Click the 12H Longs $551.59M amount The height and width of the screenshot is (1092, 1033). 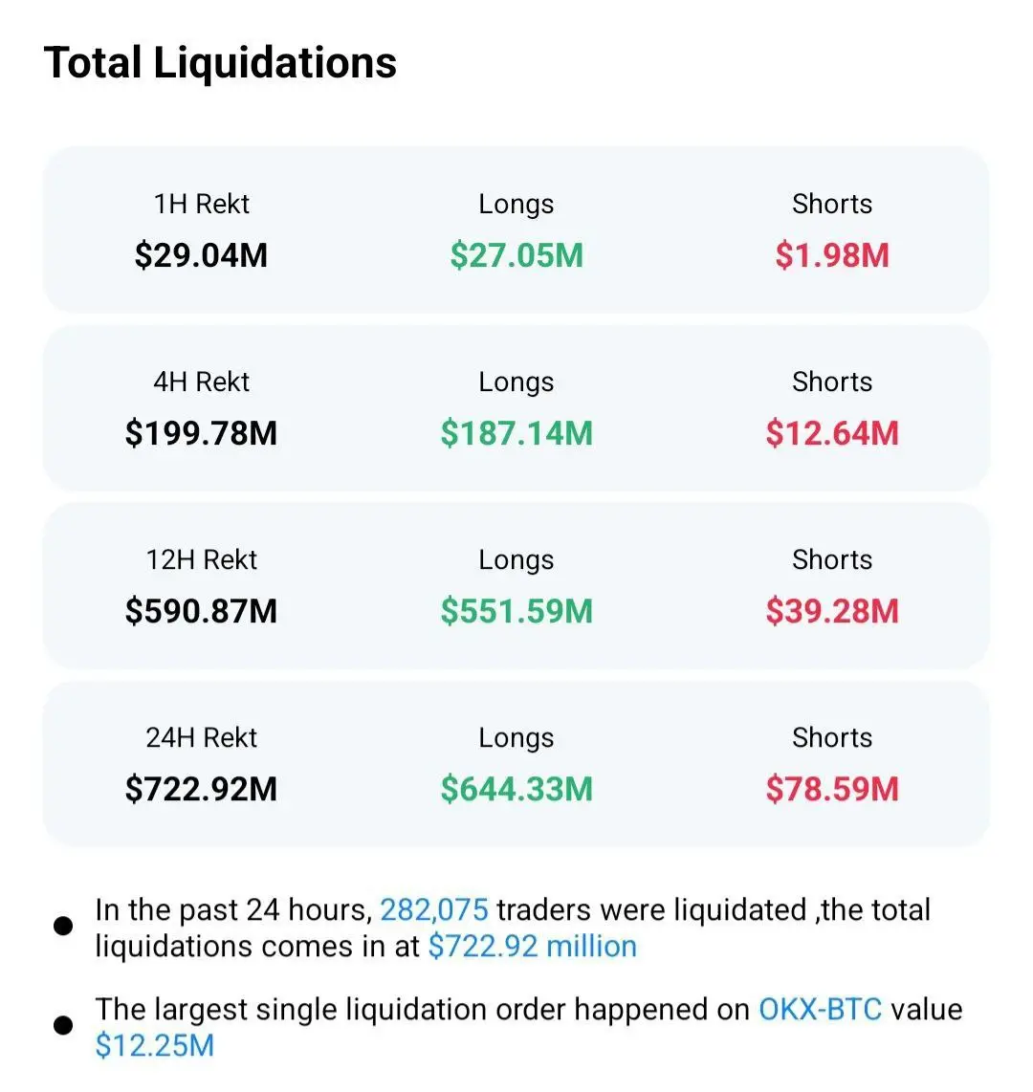[516, 611]
